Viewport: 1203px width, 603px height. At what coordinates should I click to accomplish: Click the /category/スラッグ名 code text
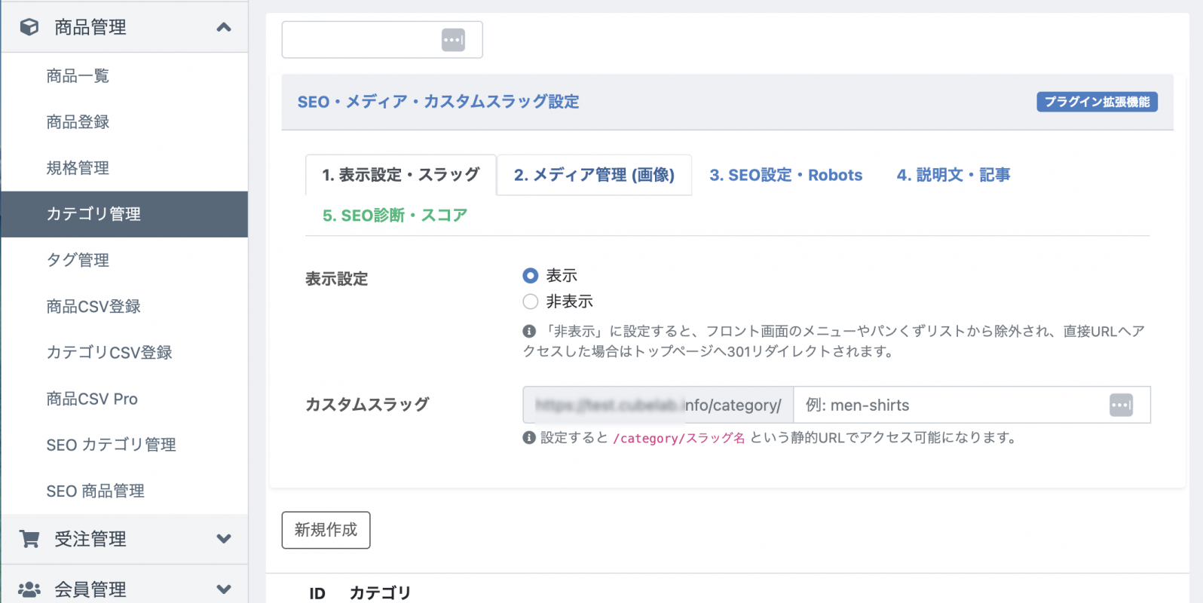tap(679, 438)
